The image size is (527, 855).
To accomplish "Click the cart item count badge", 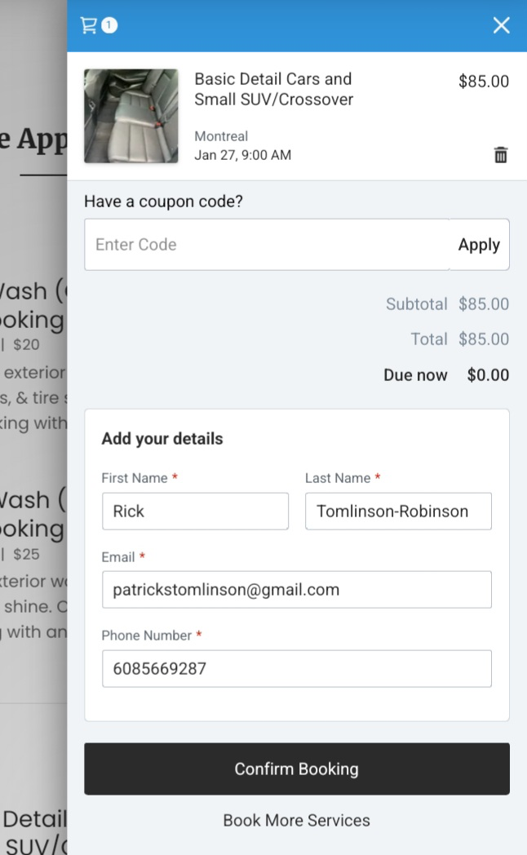I will click(109, 25).
